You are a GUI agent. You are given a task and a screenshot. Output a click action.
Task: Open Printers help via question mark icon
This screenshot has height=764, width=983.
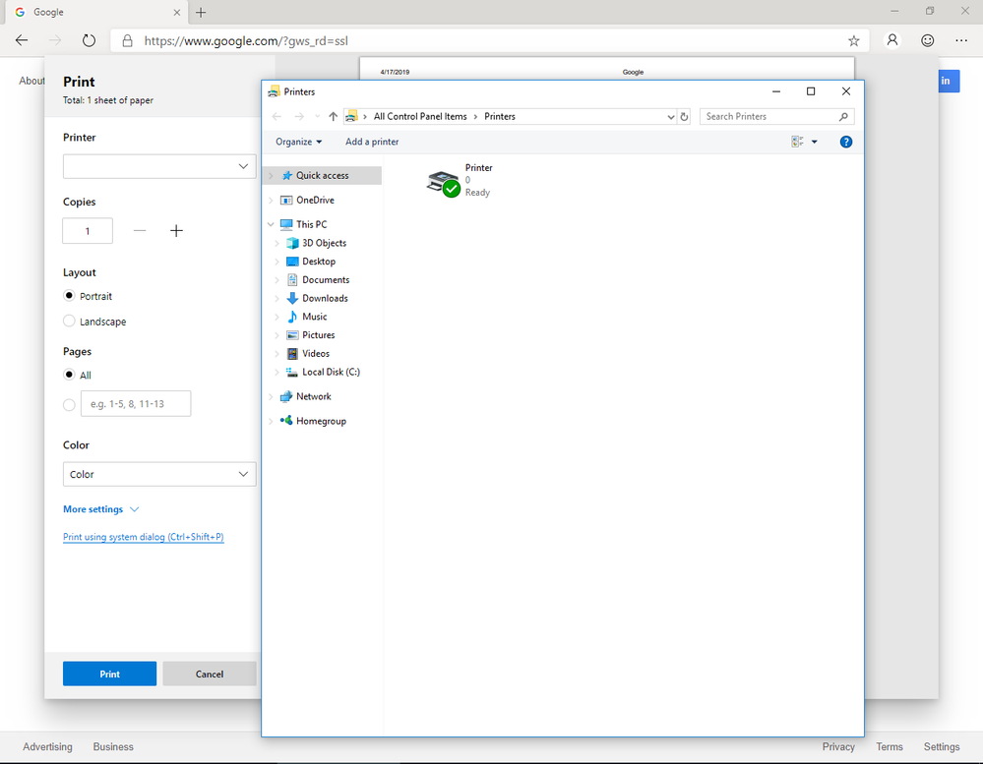tap(845, 143)
